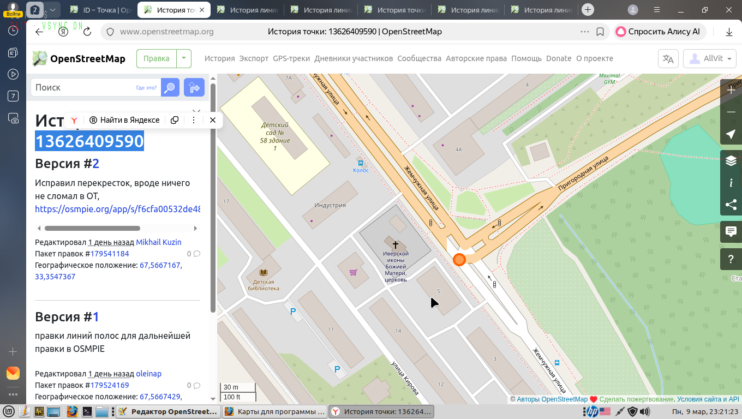Viewport: 742px width, 419px height.
Task: Open the language translation icon in header
Action: pos(668,59)
